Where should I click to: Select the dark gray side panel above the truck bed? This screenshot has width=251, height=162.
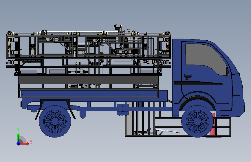[x=89, y=80]
